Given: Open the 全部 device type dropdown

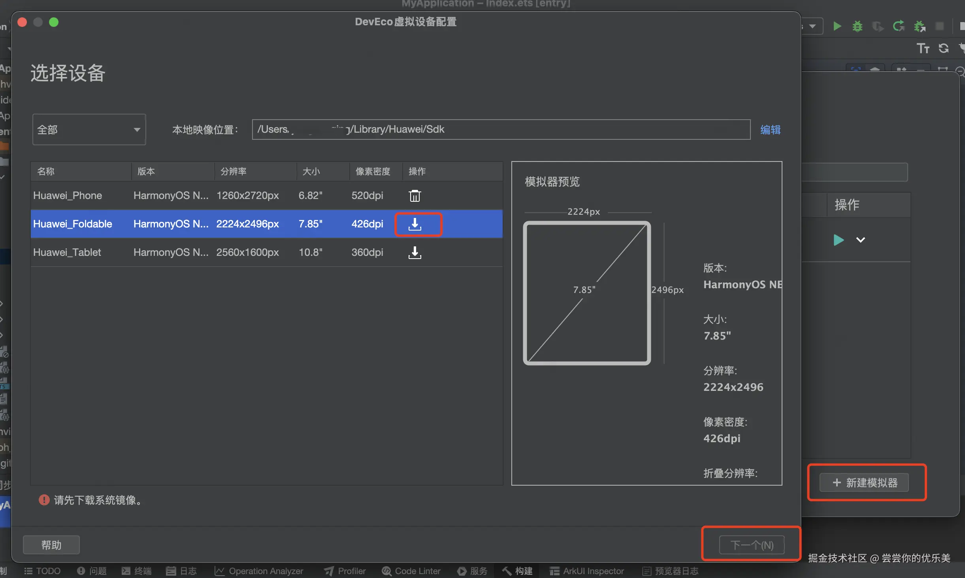Looking at the screenshot, I should (x=89, y=129).
